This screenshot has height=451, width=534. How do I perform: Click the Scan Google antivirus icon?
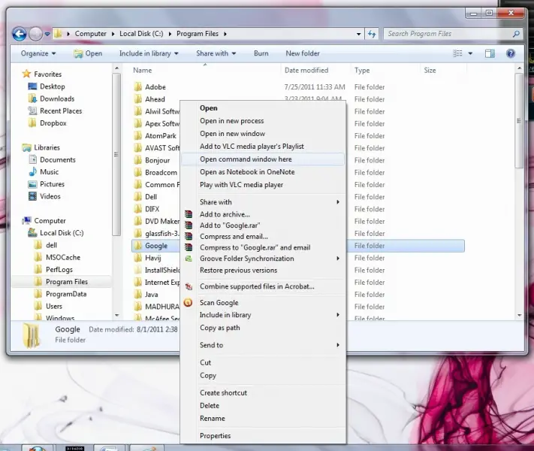(188, 302)
